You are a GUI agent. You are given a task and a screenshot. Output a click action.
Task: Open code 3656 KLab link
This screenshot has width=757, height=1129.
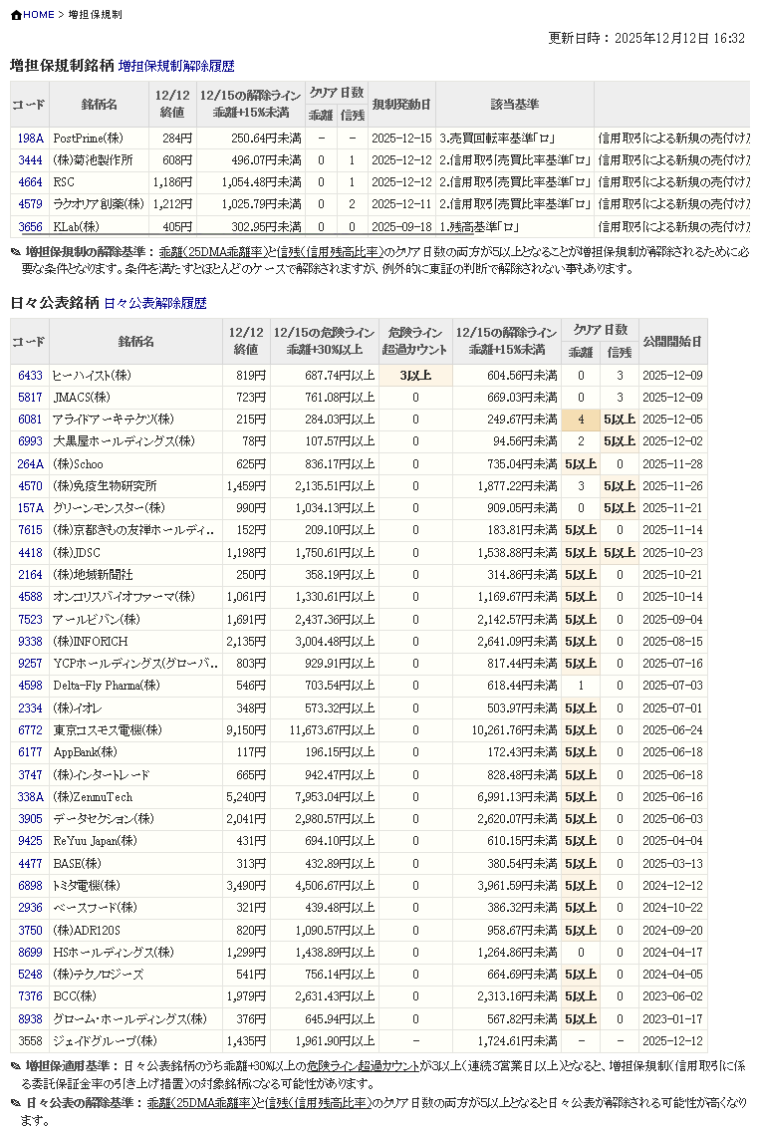pos(30,227)
